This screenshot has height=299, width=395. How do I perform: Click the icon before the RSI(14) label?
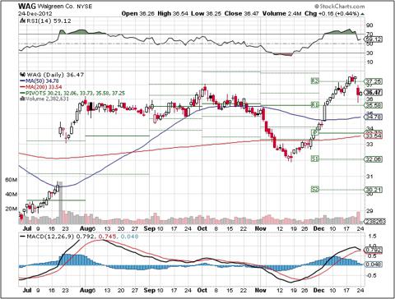click(21, 21)
